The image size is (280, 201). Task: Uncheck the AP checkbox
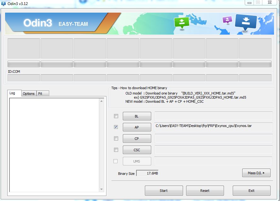coord(116,127)
